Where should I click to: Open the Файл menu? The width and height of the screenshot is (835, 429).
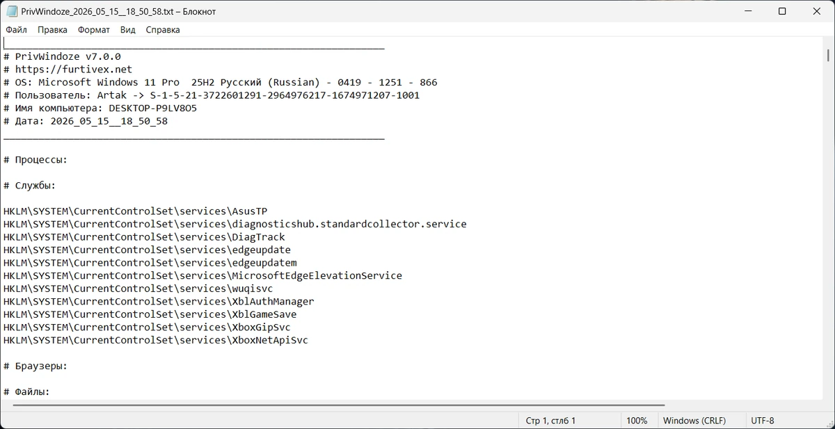pos(16,30)
